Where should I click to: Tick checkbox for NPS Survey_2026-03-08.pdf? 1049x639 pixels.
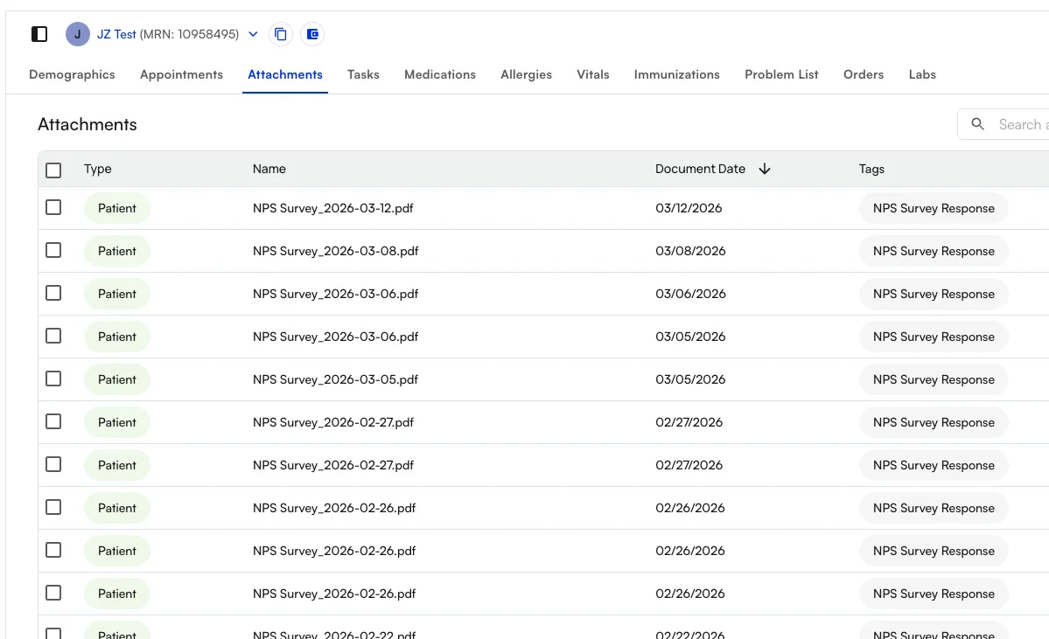[53, 250]
